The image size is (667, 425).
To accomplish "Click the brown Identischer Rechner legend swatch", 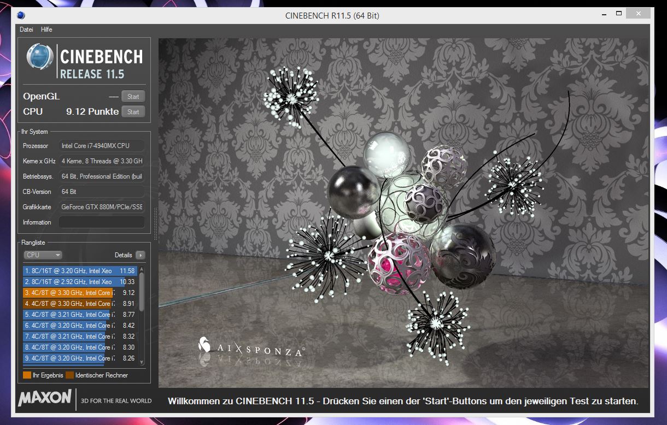I will tap(69, 375).
